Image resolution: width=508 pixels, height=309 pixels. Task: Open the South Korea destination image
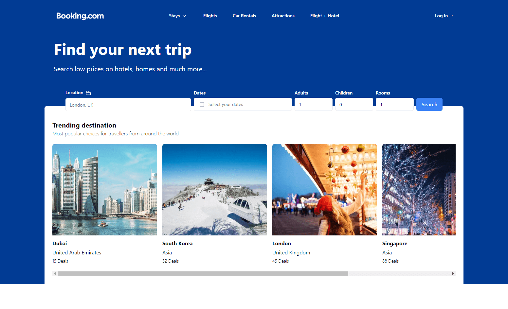click(215, 190)
